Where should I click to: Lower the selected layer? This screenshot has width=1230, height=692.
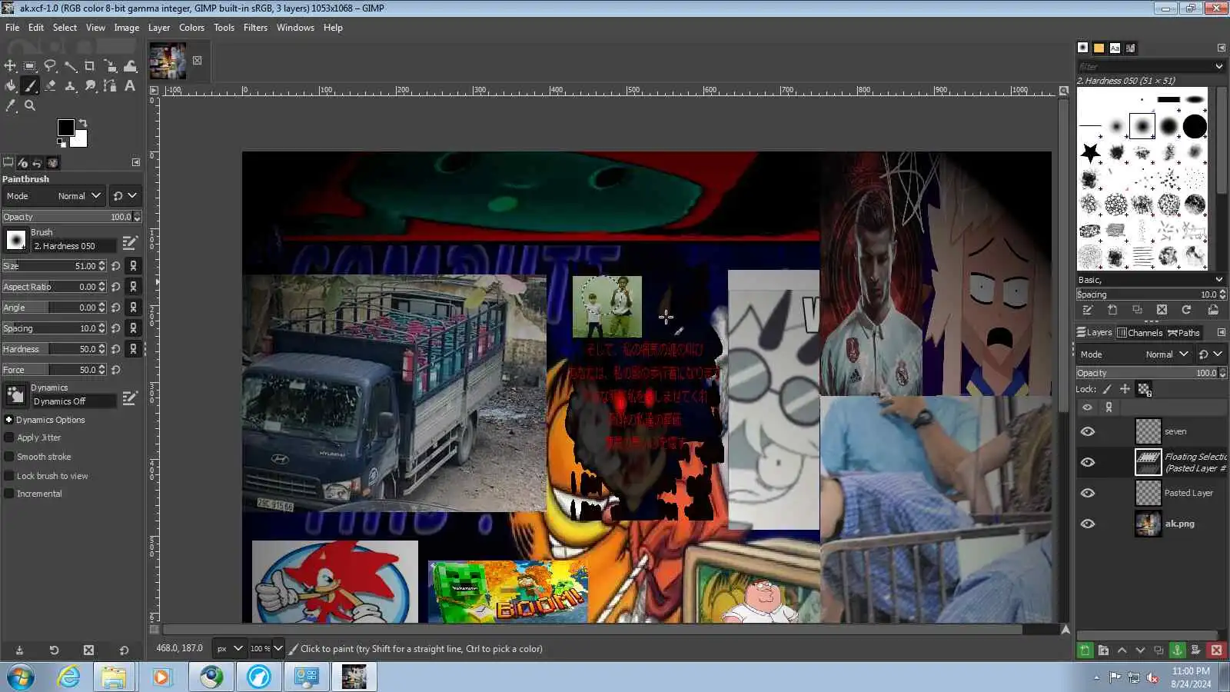[1140, 650]
